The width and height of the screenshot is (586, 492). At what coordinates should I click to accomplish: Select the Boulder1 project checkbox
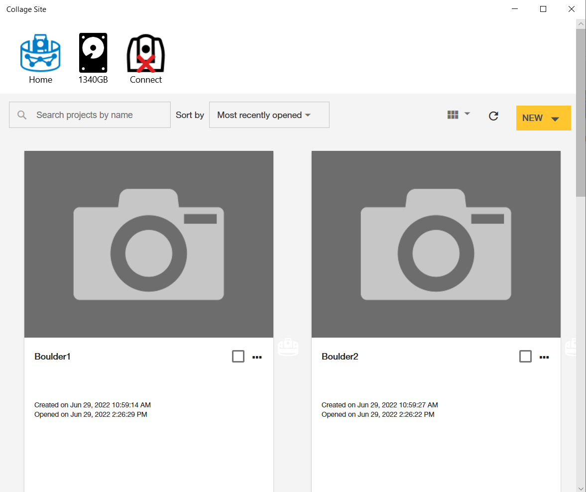[x=238, y=357]
